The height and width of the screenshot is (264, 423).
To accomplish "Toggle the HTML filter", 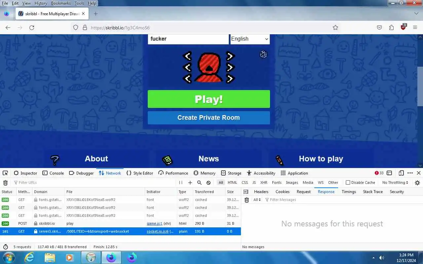I will pos(232,182).
